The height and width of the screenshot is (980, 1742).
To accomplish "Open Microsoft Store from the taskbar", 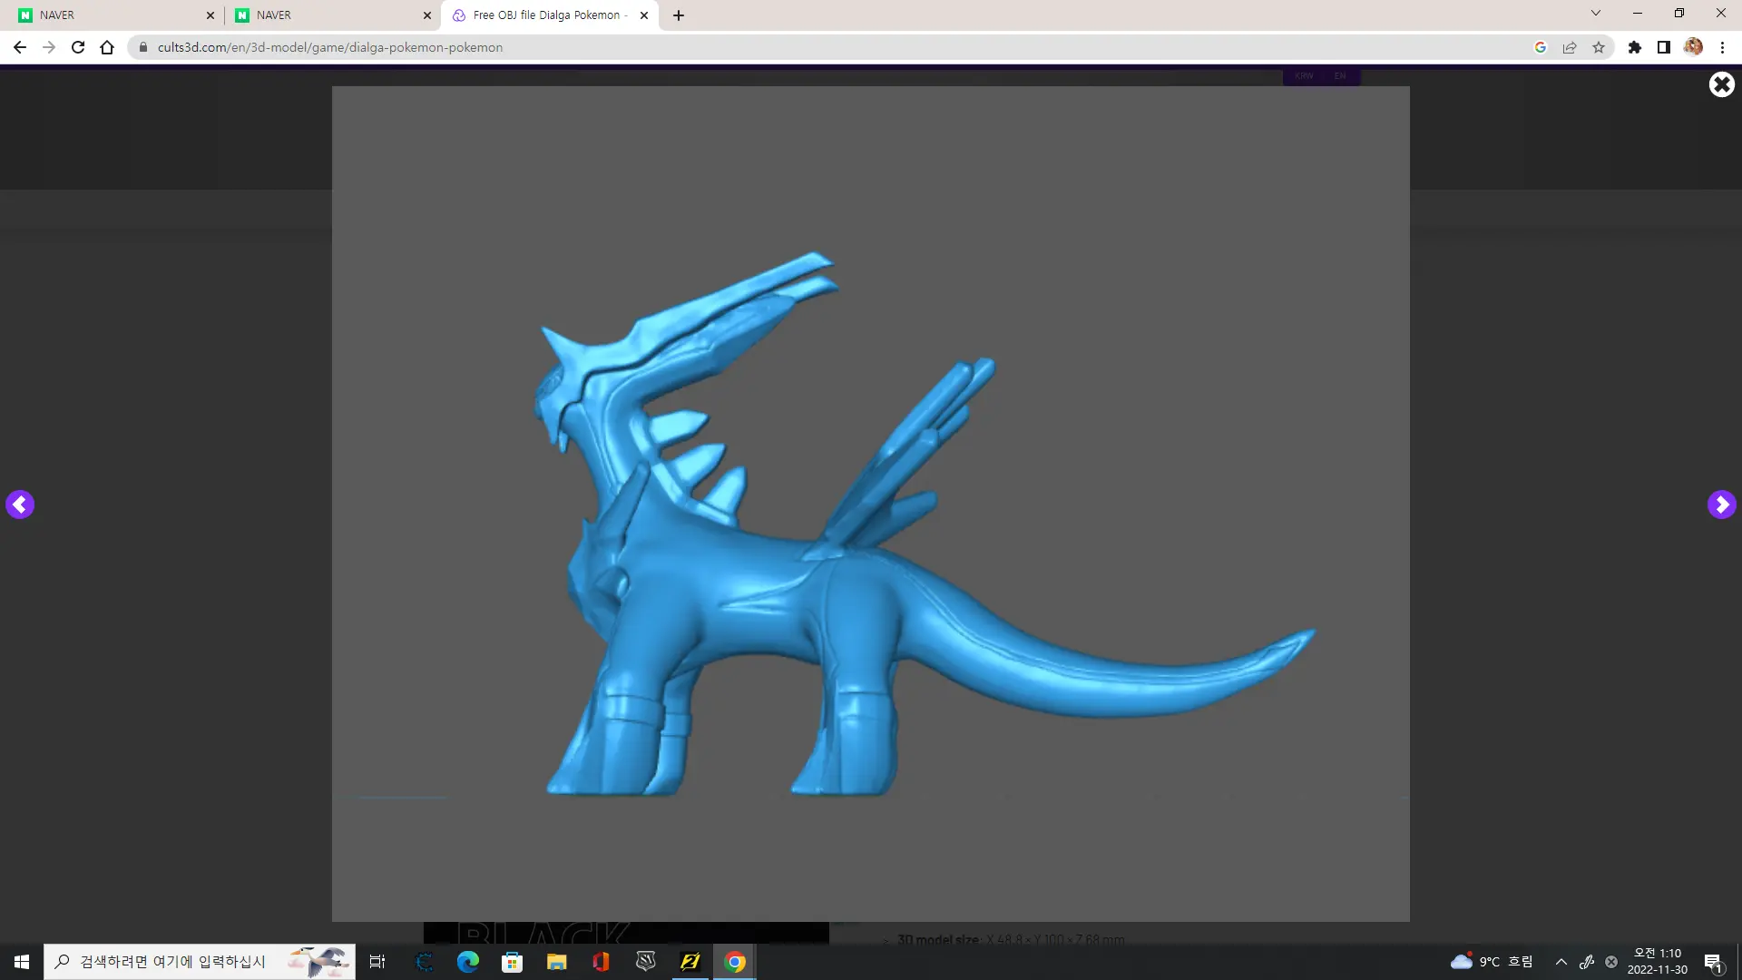I will 513,962.
